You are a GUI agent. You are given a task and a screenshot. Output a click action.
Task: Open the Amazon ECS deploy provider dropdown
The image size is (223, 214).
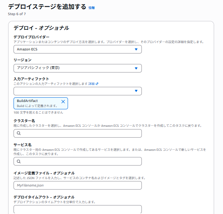[x=78, y=49]
